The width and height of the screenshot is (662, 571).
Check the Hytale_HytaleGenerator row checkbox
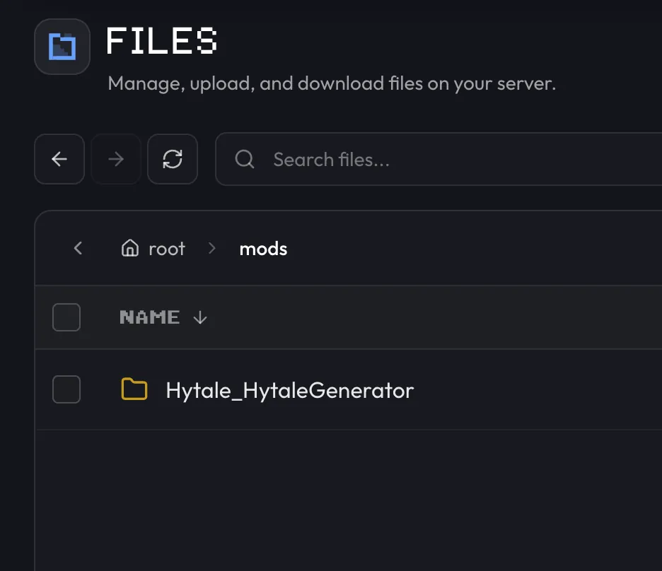pyautogui.click(x=66, y=389)
